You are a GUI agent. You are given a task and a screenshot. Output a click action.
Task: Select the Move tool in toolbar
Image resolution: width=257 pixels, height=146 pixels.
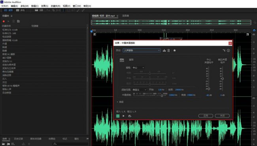coord(48,10)
